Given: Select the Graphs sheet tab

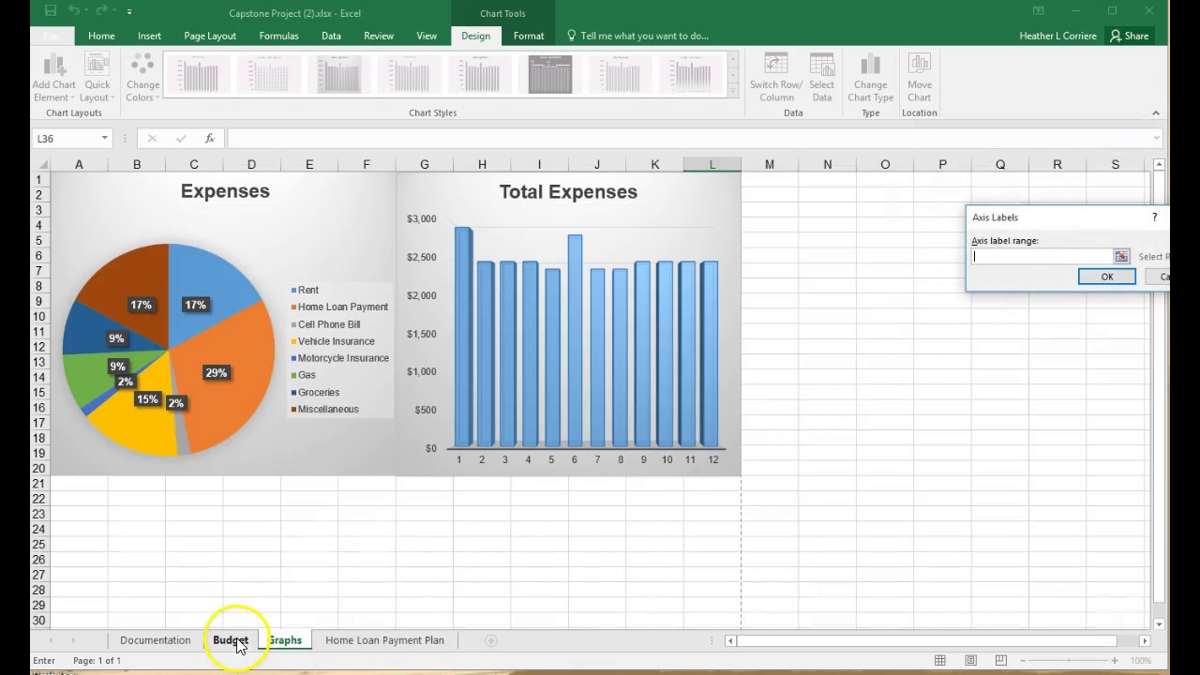Looking at the screenshot, I should click(x=285, y=640).
